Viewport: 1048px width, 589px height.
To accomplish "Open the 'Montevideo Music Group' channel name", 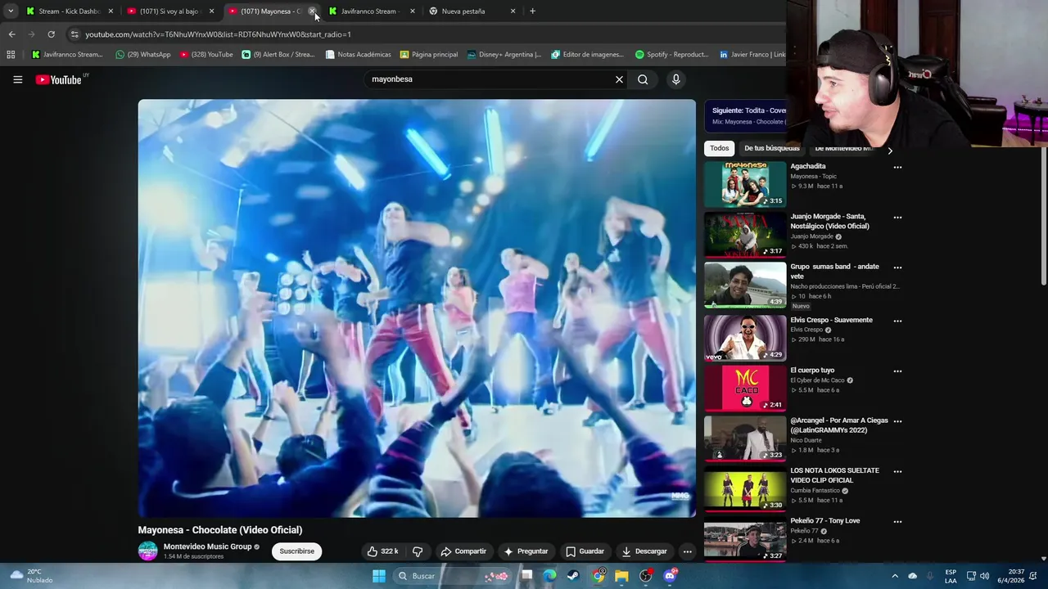I will coord(207,546).
